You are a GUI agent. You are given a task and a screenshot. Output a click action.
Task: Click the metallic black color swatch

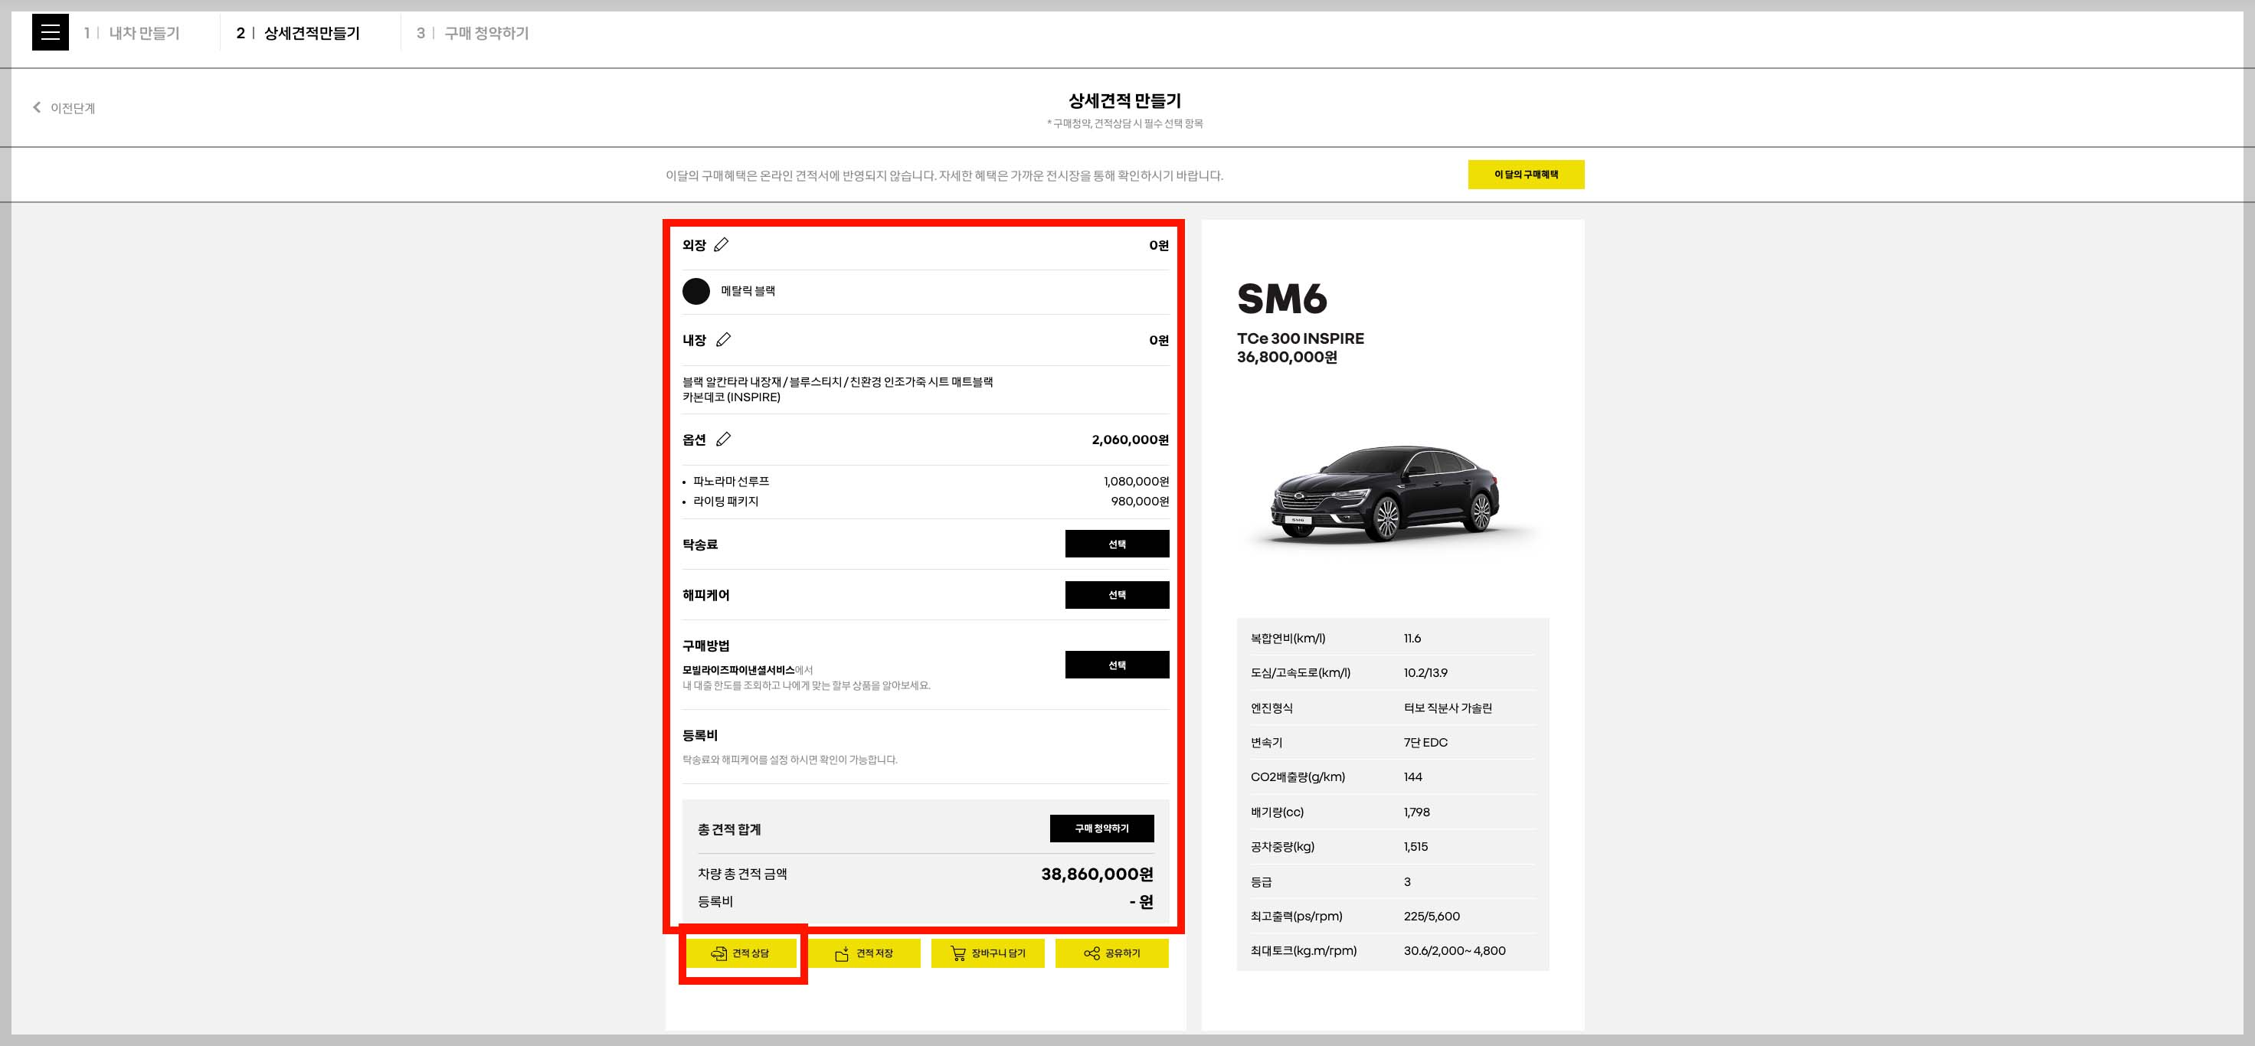(x=696, y=291)
